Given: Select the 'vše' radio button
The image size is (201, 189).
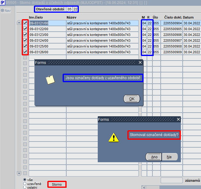Looking at the screenshot, I should pyautogui.click(x=25, y=180).
